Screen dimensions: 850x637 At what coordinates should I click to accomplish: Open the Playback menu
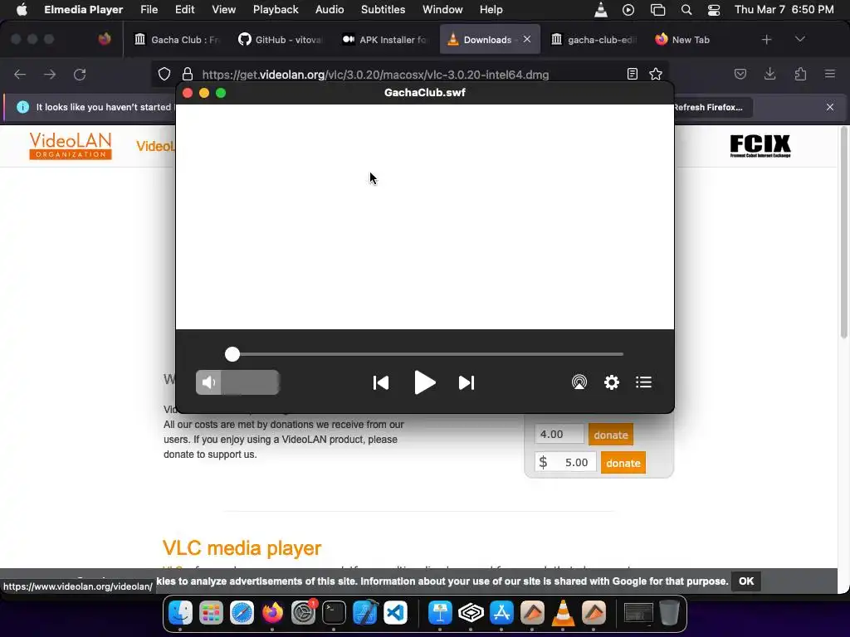276,10
